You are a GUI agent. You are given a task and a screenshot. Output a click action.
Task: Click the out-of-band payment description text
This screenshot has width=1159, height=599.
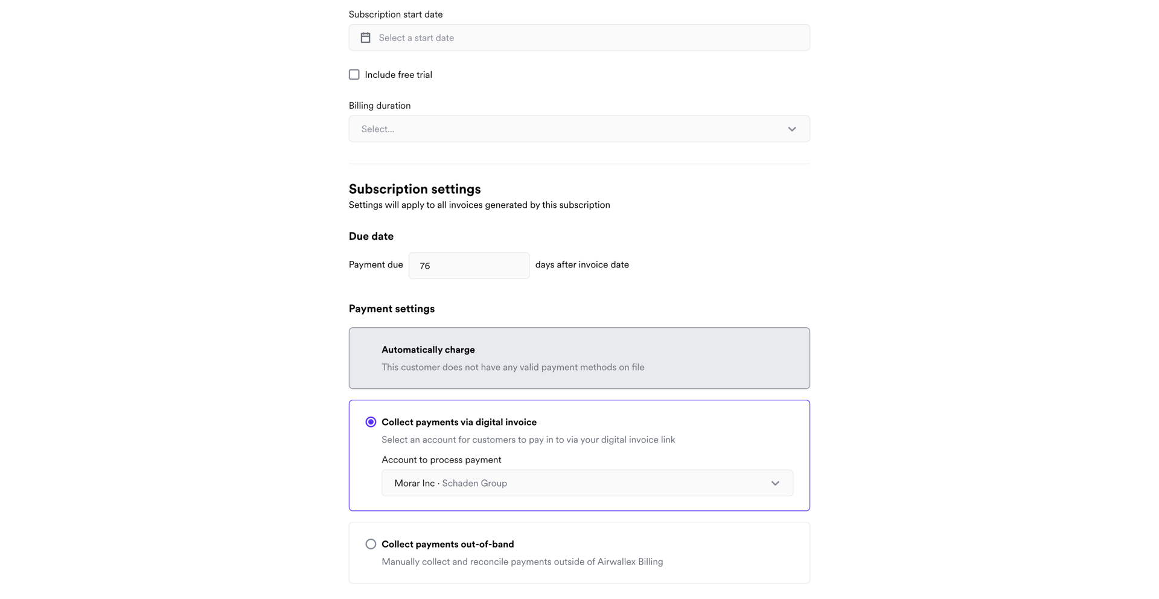pyautogui.click(x=522, y=561)
